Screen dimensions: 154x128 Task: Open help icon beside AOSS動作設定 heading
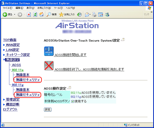coord(69,88)
